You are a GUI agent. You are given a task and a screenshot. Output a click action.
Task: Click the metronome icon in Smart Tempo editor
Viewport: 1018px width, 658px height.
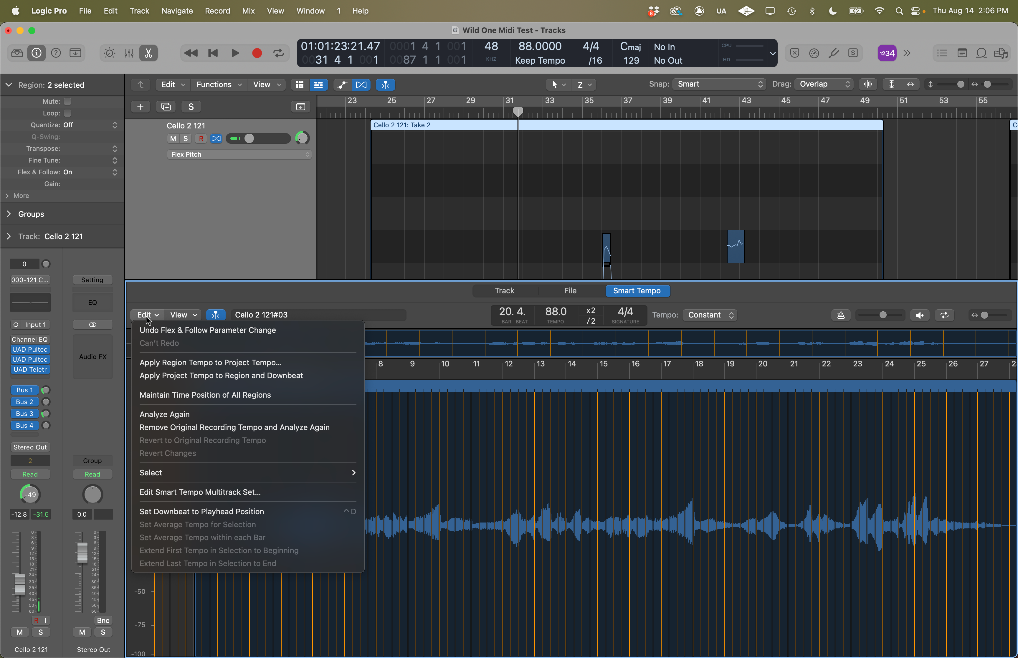(840, 315)
